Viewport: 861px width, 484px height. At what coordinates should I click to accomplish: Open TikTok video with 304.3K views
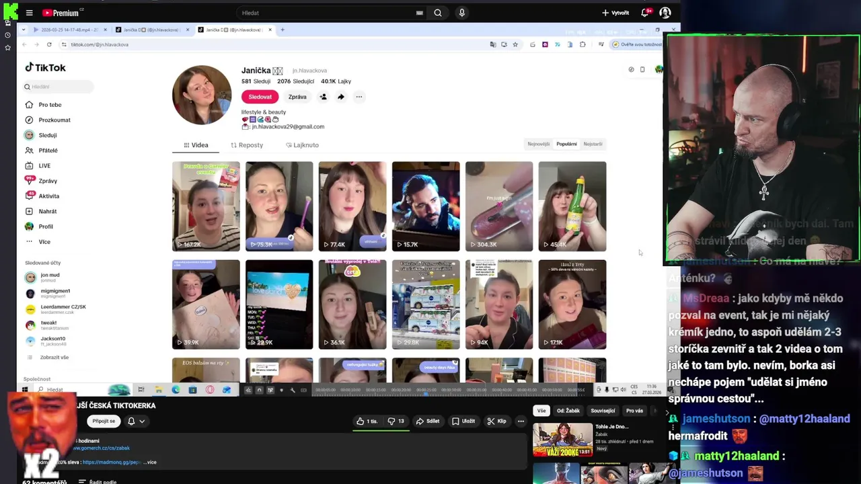tap(499, 206)
